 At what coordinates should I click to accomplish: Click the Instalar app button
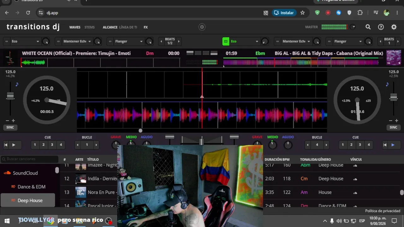pyautogui.click(x=284, y=13)
